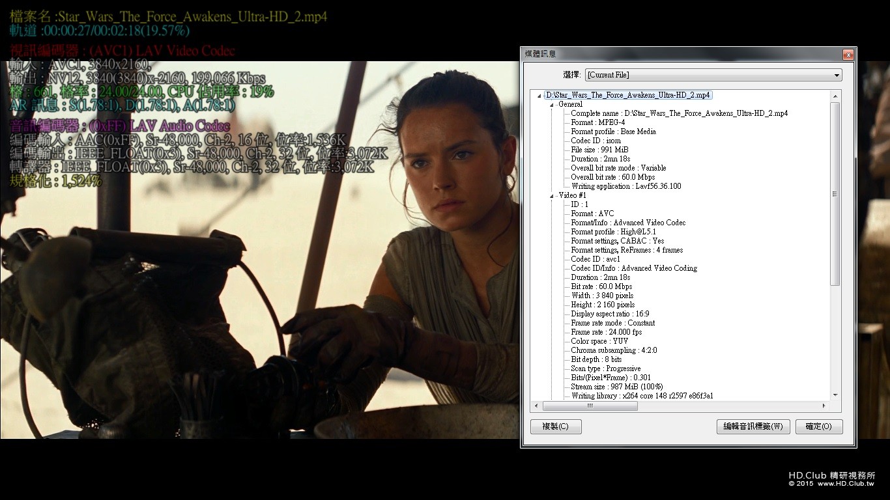Select the 'Format : MPEG-4' row
Image resolution: width=890 pixels, height=500 pixels.
point(598,122)
